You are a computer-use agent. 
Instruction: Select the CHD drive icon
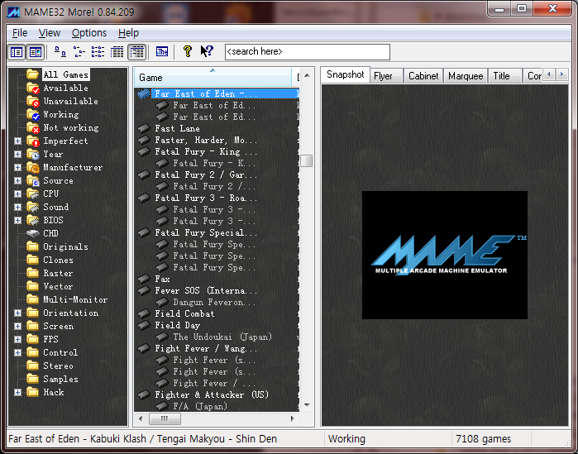tap(33, 234)
